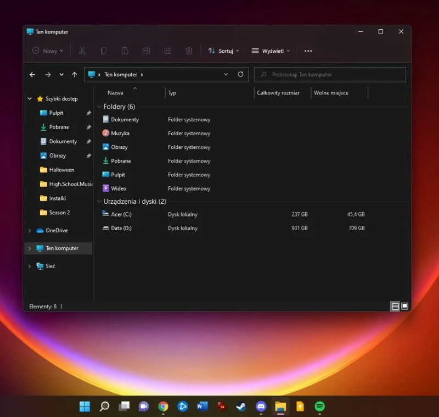The image size is (439, 417).
Task: Click the Back navigation arrow
Action: [32, 74]
